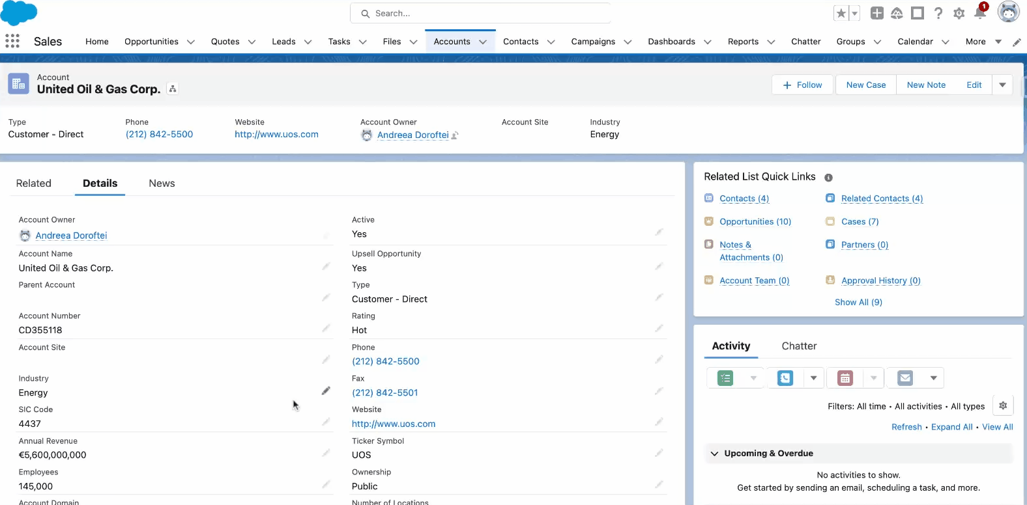View account hierarchy icon next to name
The height and width of the screenshot is (505, 1027).
point(173,89)
